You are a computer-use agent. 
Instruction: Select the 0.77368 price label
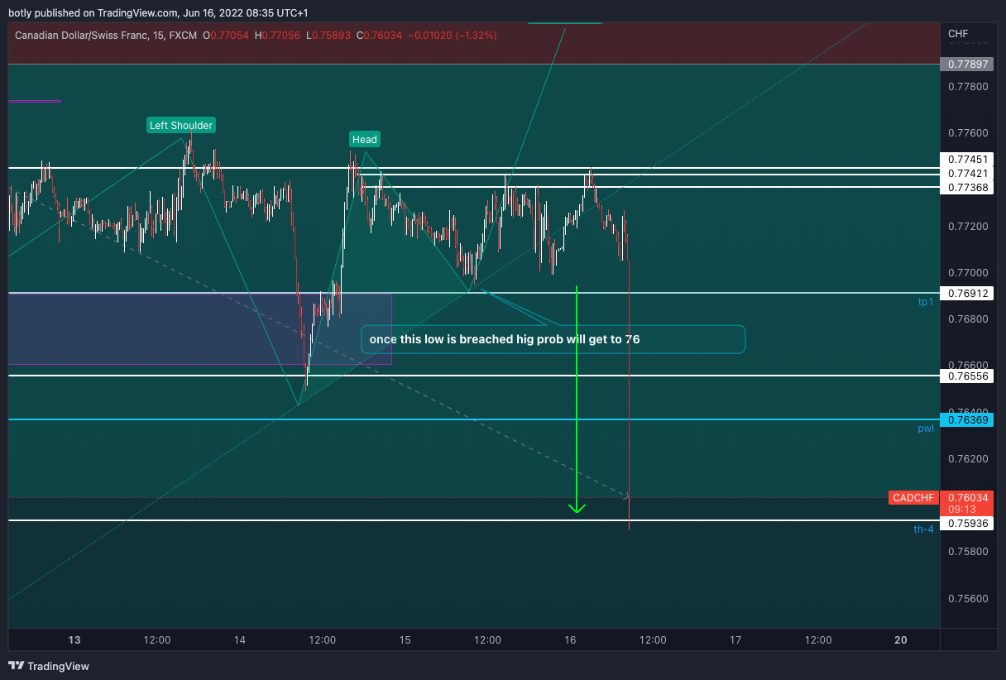pyautogui.click(x=969, y=188)
